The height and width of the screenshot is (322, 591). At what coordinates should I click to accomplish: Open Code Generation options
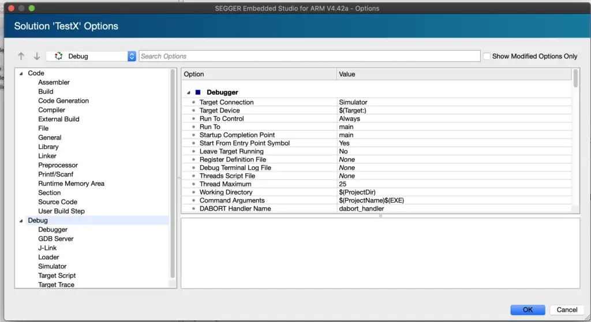tap(63, 100)
